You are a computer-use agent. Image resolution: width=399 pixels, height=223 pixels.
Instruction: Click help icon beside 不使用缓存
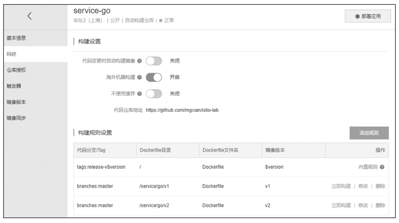140,94
